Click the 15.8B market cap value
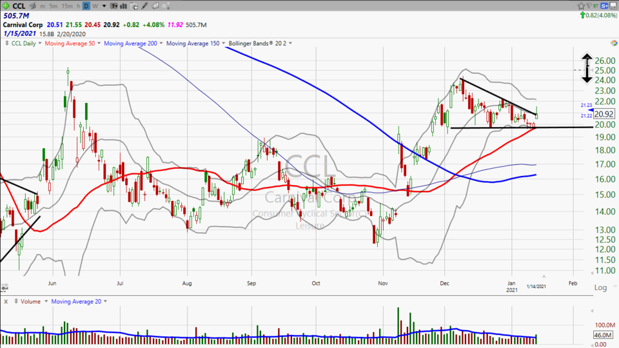The width and height of the screenshot is (619, 348). click(x=46, y=34)
